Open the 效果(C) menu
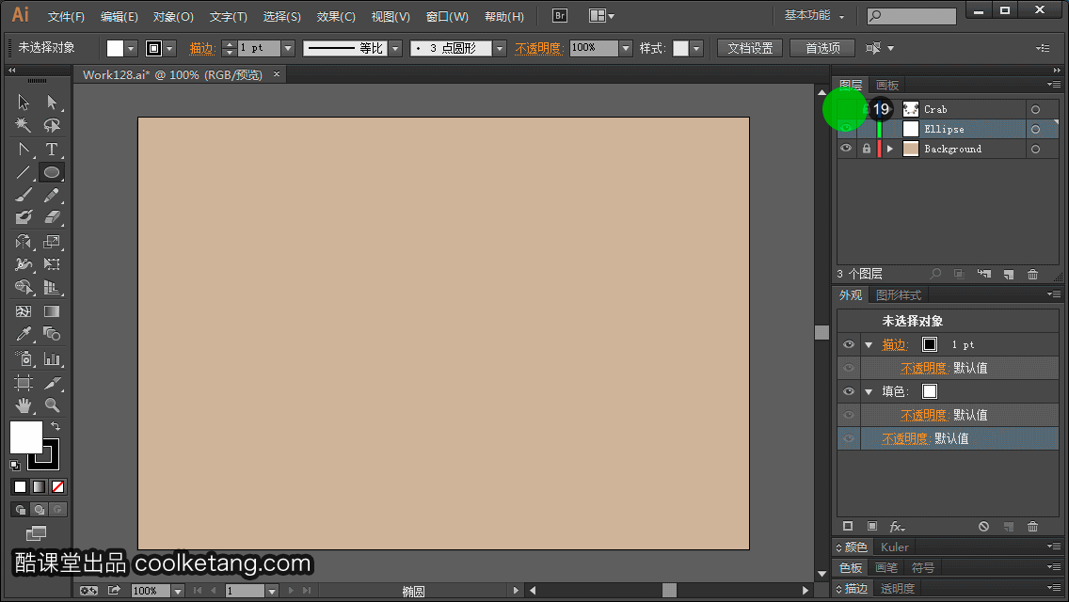 coord(336,16)
